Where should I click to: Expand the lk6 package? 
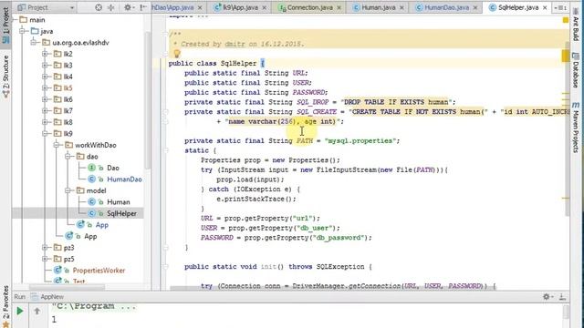45,99
